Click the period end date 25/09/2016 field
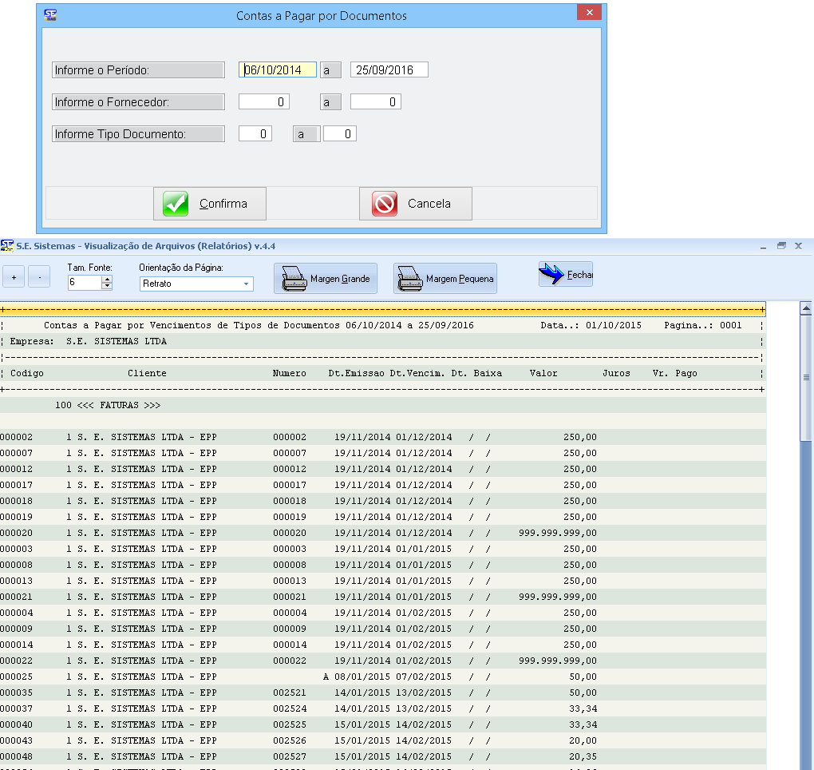 coord(389,70)
